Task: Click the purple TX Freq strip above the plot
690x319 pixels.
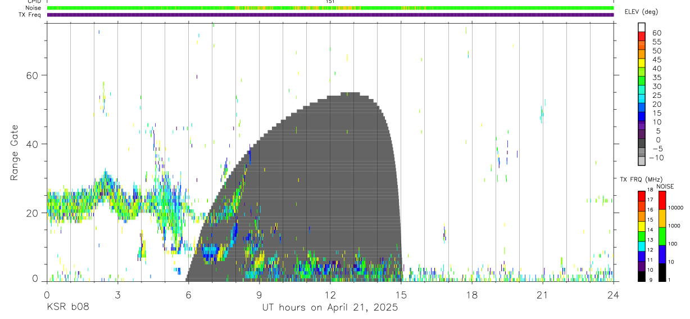Action: pos(330,15)
